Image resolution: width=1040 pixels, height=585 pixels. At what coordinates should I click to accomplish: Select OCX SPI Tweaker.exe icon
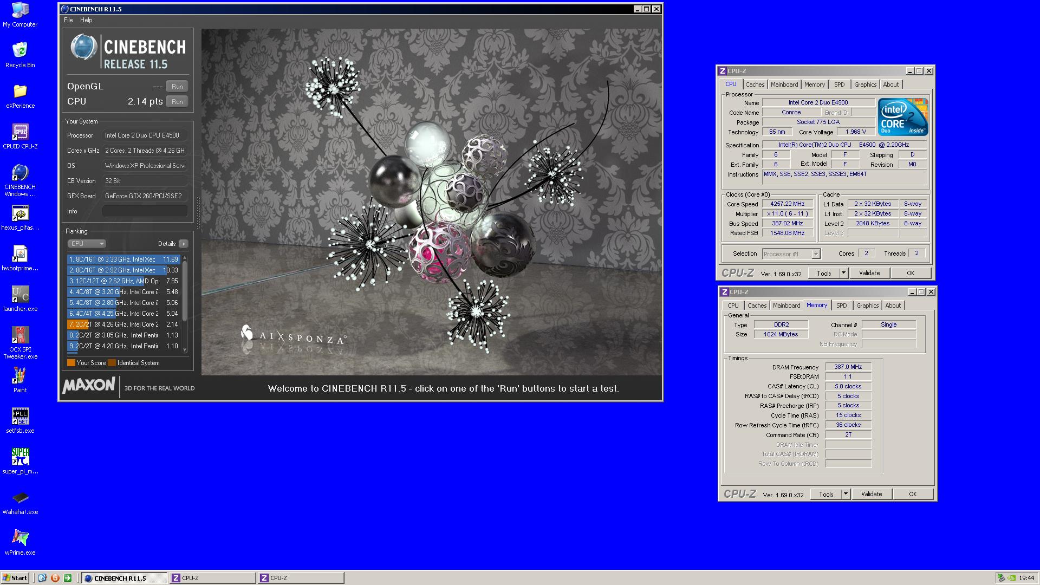[x=20, y=343]
